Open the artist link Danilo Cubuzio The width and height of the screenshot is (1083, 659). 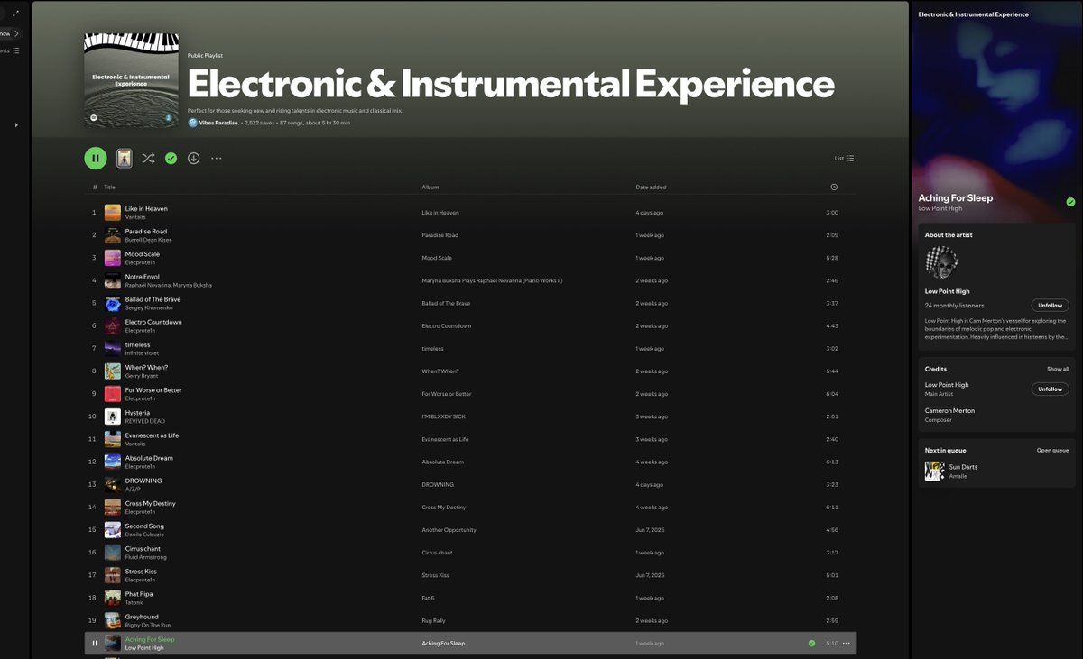coord(145,535)
